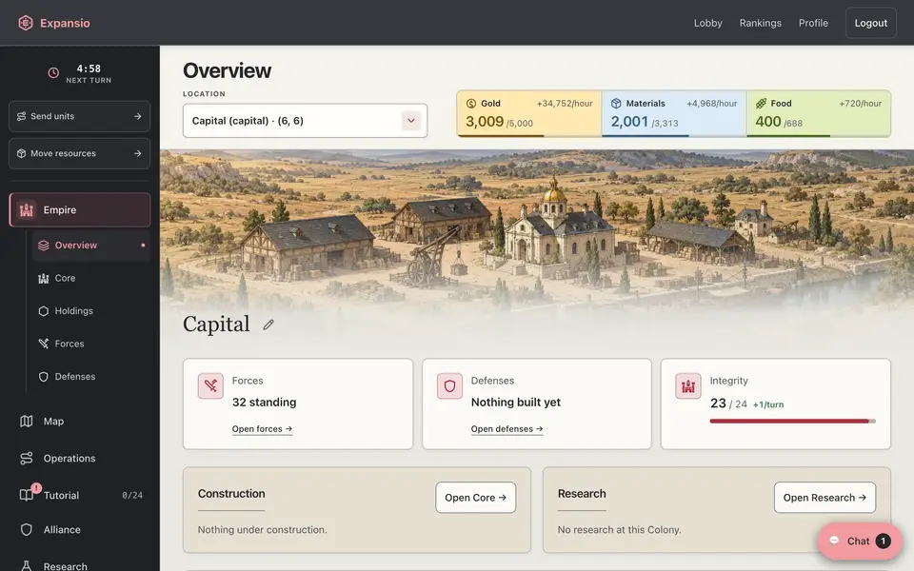
Task: Go to the Rankings page
Action: (x=760, y=23)
